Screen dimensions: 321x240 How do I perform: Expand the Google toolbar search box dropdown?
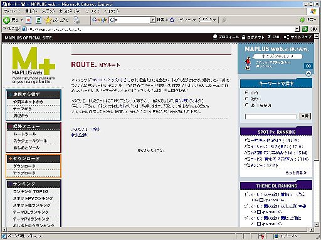[152, 20]
